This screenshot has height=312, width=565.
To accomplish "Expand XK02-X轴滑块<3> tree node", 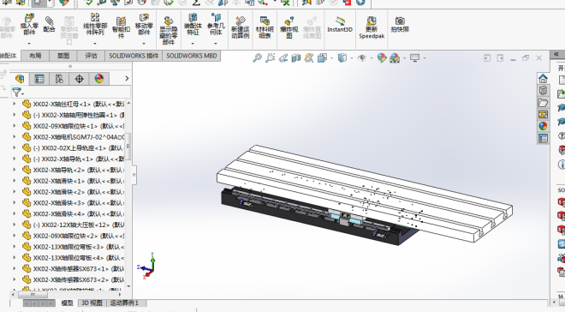I will [x=15, y=202].
